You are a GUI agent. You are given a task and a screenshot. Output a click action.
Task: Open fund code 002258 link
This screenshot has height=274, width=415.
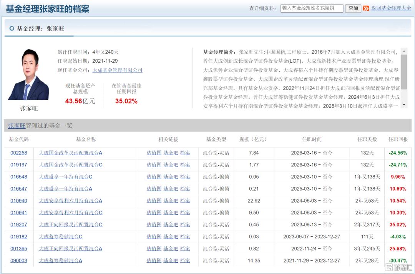[19, 153]
